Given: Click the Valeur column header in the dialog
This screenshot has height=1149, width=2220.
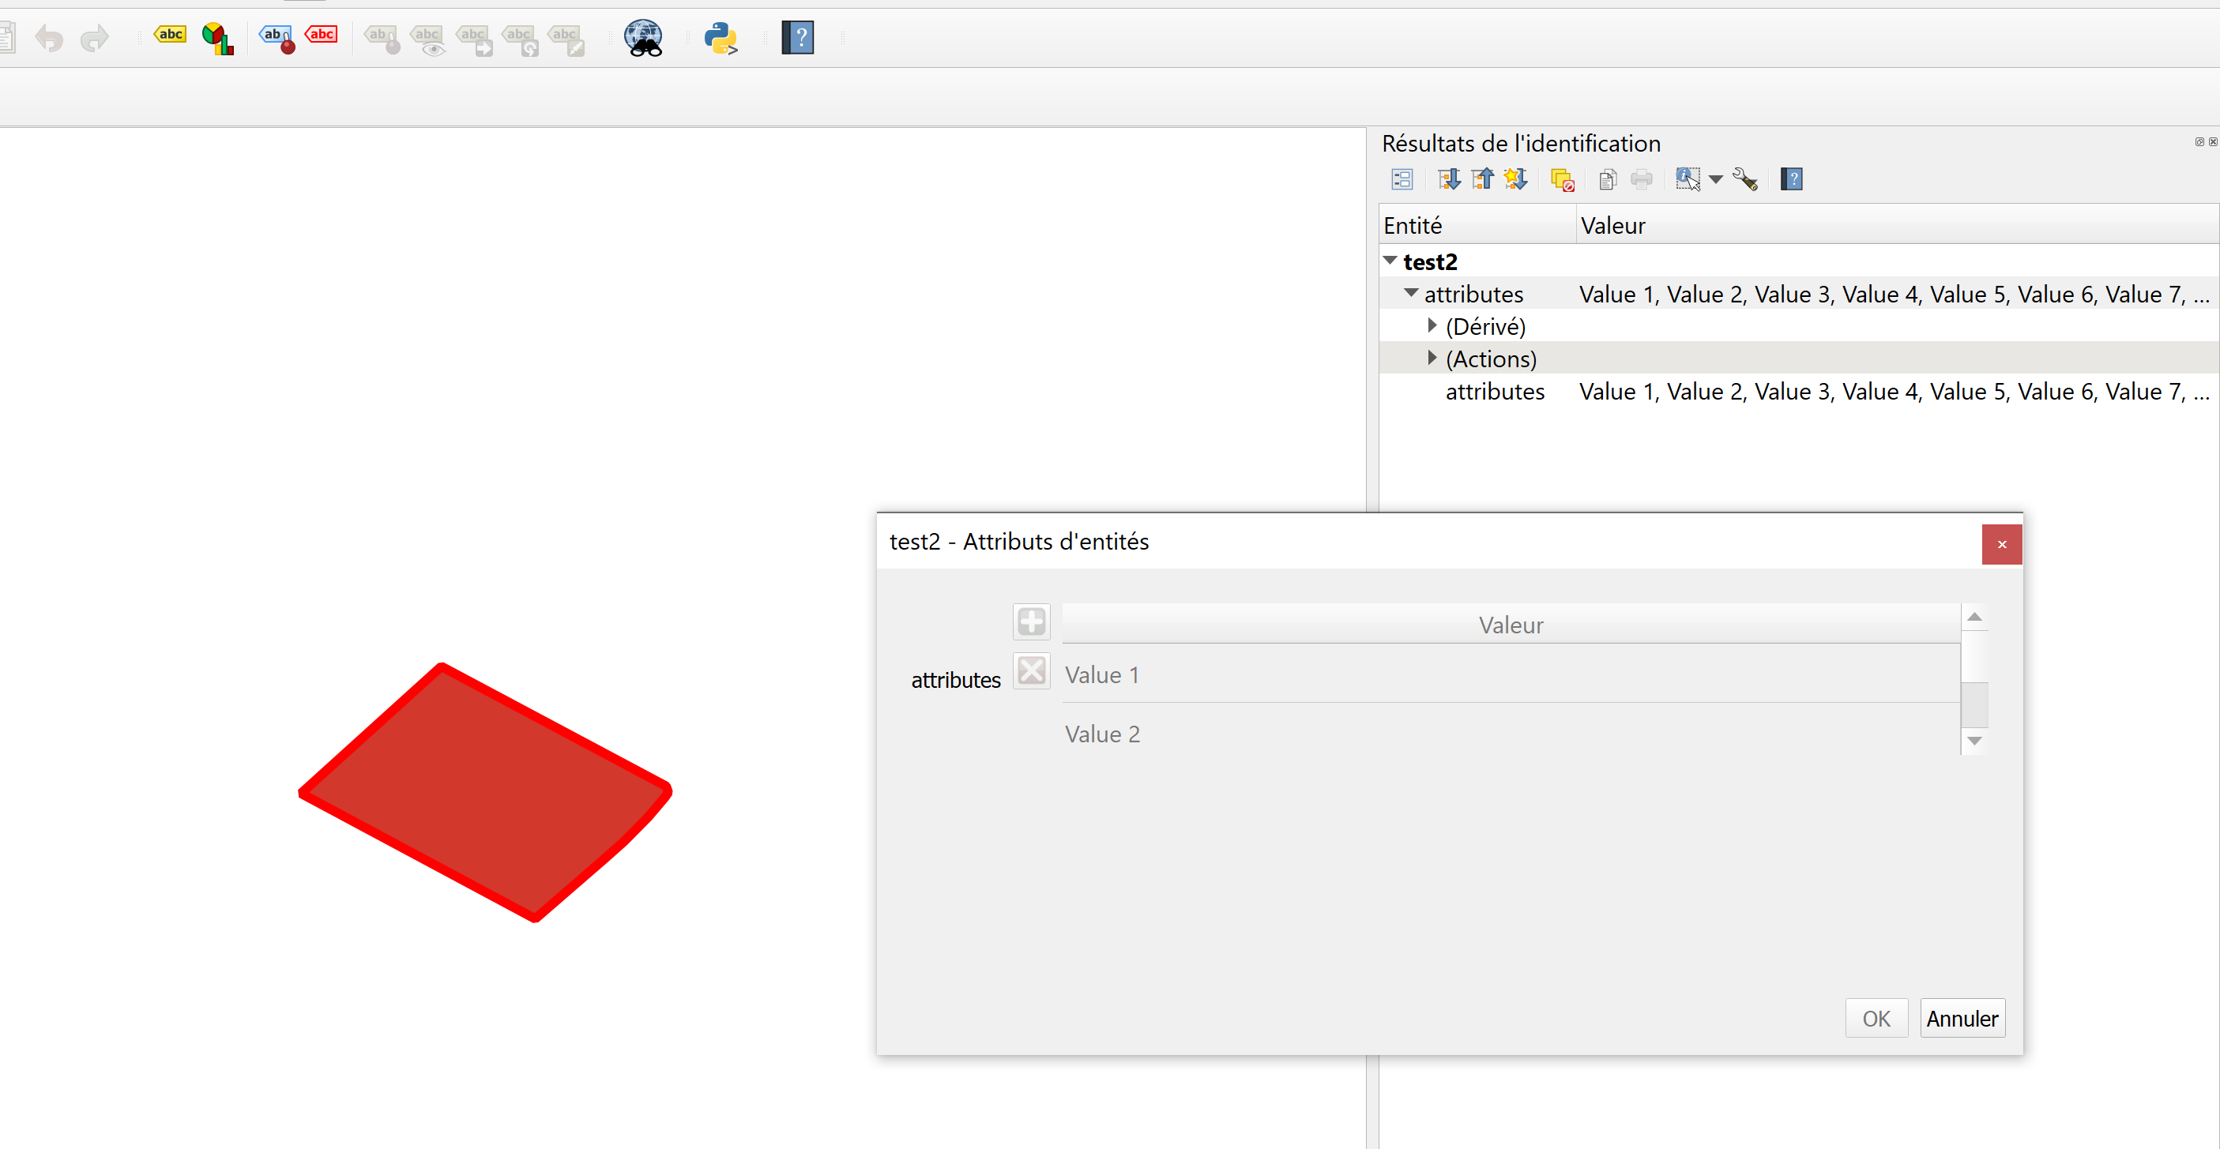Looking at the screenshot, I should pos(1510,625).
